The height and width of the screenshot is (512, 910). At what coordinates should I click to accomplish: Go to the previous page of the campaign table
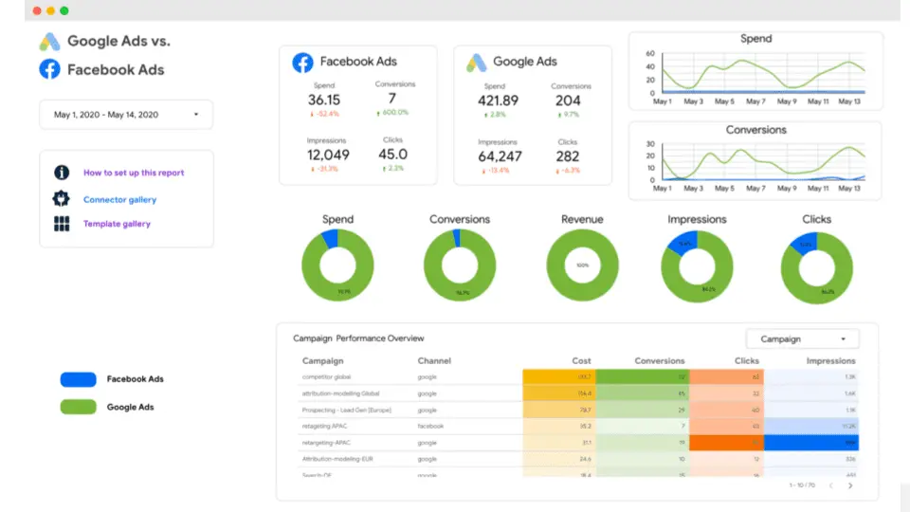point(831,485)
